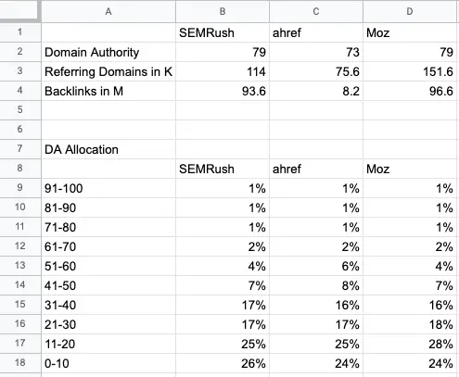
Task: Select column C header
Action: [316, 11]
